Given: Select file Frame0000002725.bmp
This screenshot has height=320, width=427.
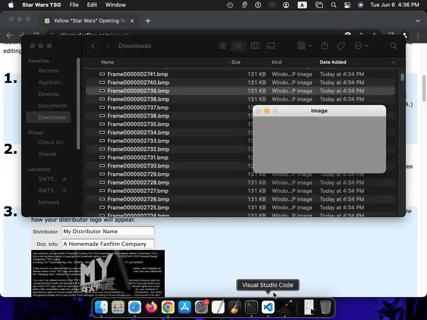Looking at the screenshot, I should pyautogui.click(x=240, y=207).
